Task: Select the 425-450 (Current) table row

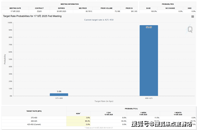Action: (x=98, y=124)
